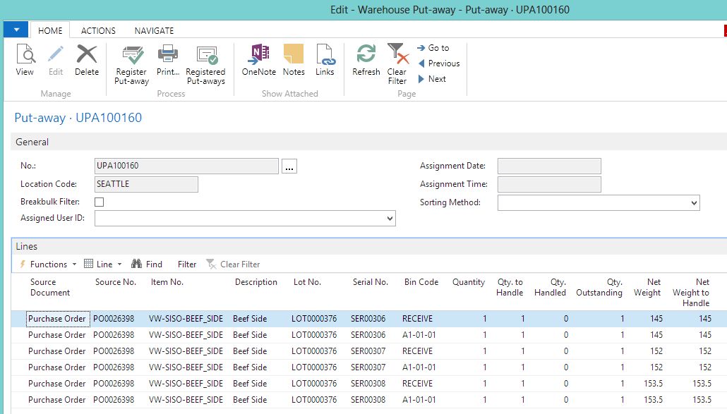The image size is (727, 414).
Task: Click the Find button in Lines toolbar
Action: (147, 264)
